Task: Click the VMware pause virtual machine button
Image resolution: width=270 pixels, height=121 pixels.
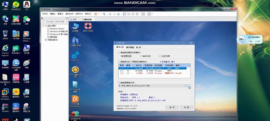Action: [x=96, y=14]
